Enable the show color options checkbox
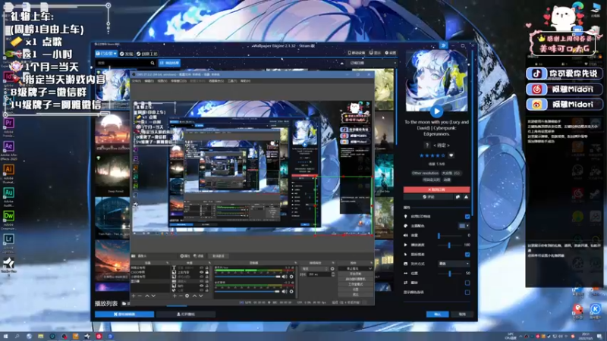The image size is (607, 341). click(467, 293)
